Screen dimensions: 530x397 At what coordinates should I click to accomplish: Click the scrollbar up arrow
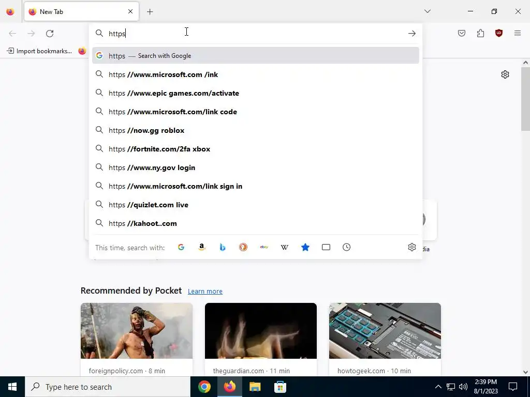[525, 63]
